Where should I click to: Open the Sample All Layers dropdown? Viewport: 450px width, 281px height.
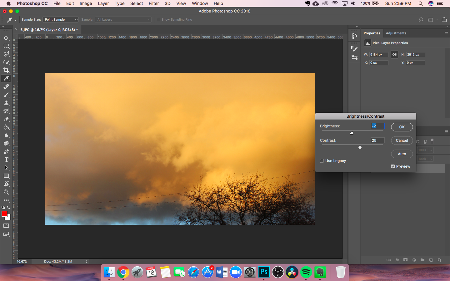coord(123,19)
